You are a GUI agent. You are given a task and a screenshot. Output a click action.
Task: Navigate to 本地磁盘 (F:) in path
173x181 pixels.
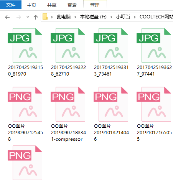(x=93, y=17)
